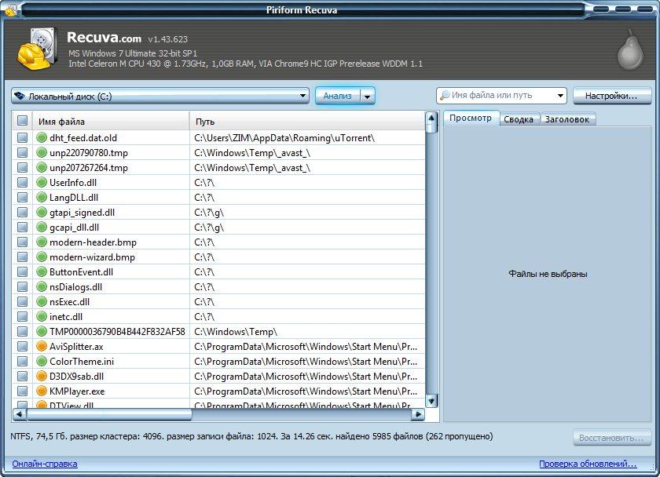
Task: Click the vertical scrollbar thumb of file list
Action: click(x=431, y=129)
